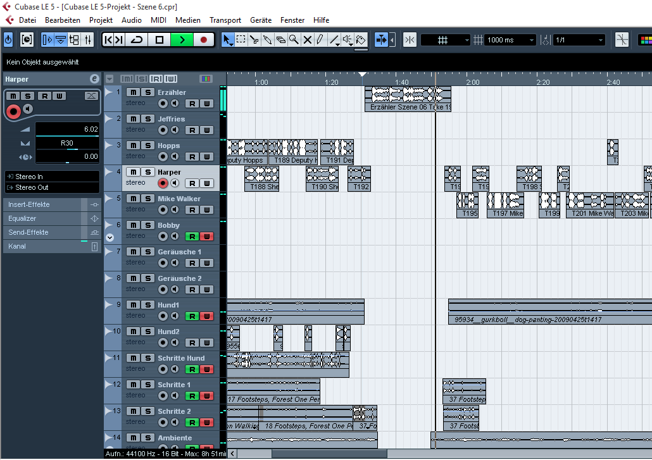Select the Scissors (split) tool
652x460 pixels.
click(x=254, y=40)
